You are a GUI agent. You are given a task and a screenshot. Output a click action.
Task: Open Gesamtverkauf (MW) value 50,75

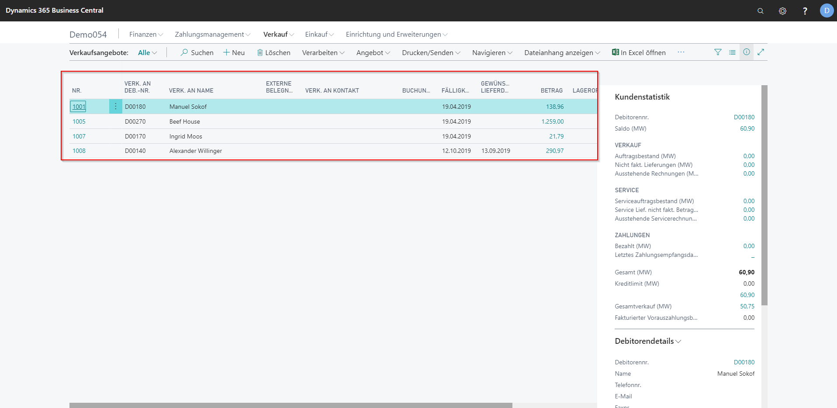pyautogui.click(x=747, y=306)
